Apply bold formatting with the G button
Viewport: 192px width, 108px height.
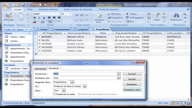pyautogui.click(x=34, y=18)
